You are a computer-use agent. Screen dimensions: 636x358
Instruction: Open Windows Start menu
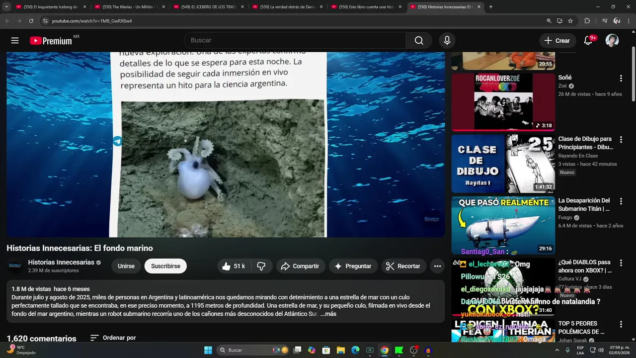[x=208, y=350]
